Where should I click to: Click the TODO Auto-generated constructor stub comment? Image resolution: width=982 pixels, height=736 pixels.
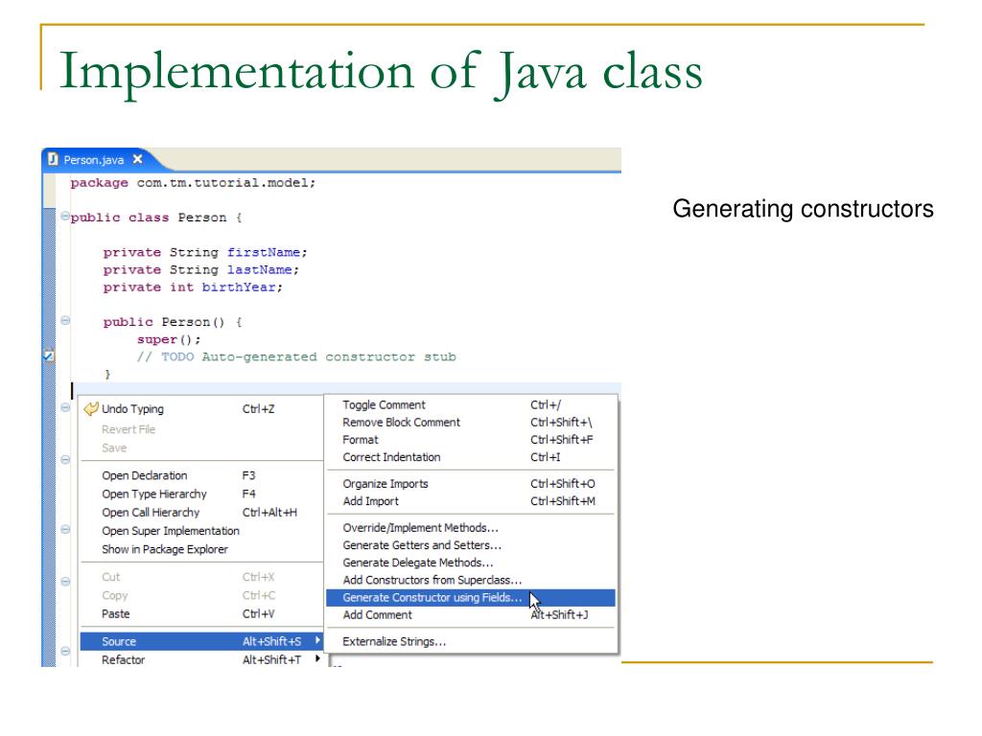pos(297,356)
